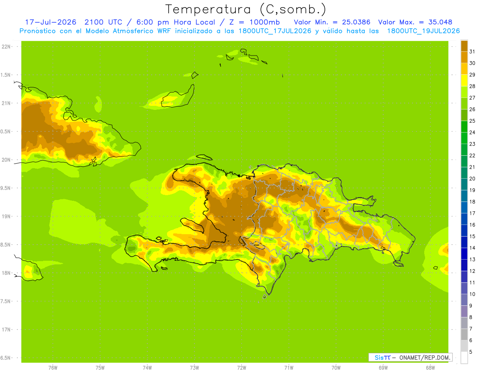Click the 'Temperatura (C,somb.)' chart title

click(246, 9)
